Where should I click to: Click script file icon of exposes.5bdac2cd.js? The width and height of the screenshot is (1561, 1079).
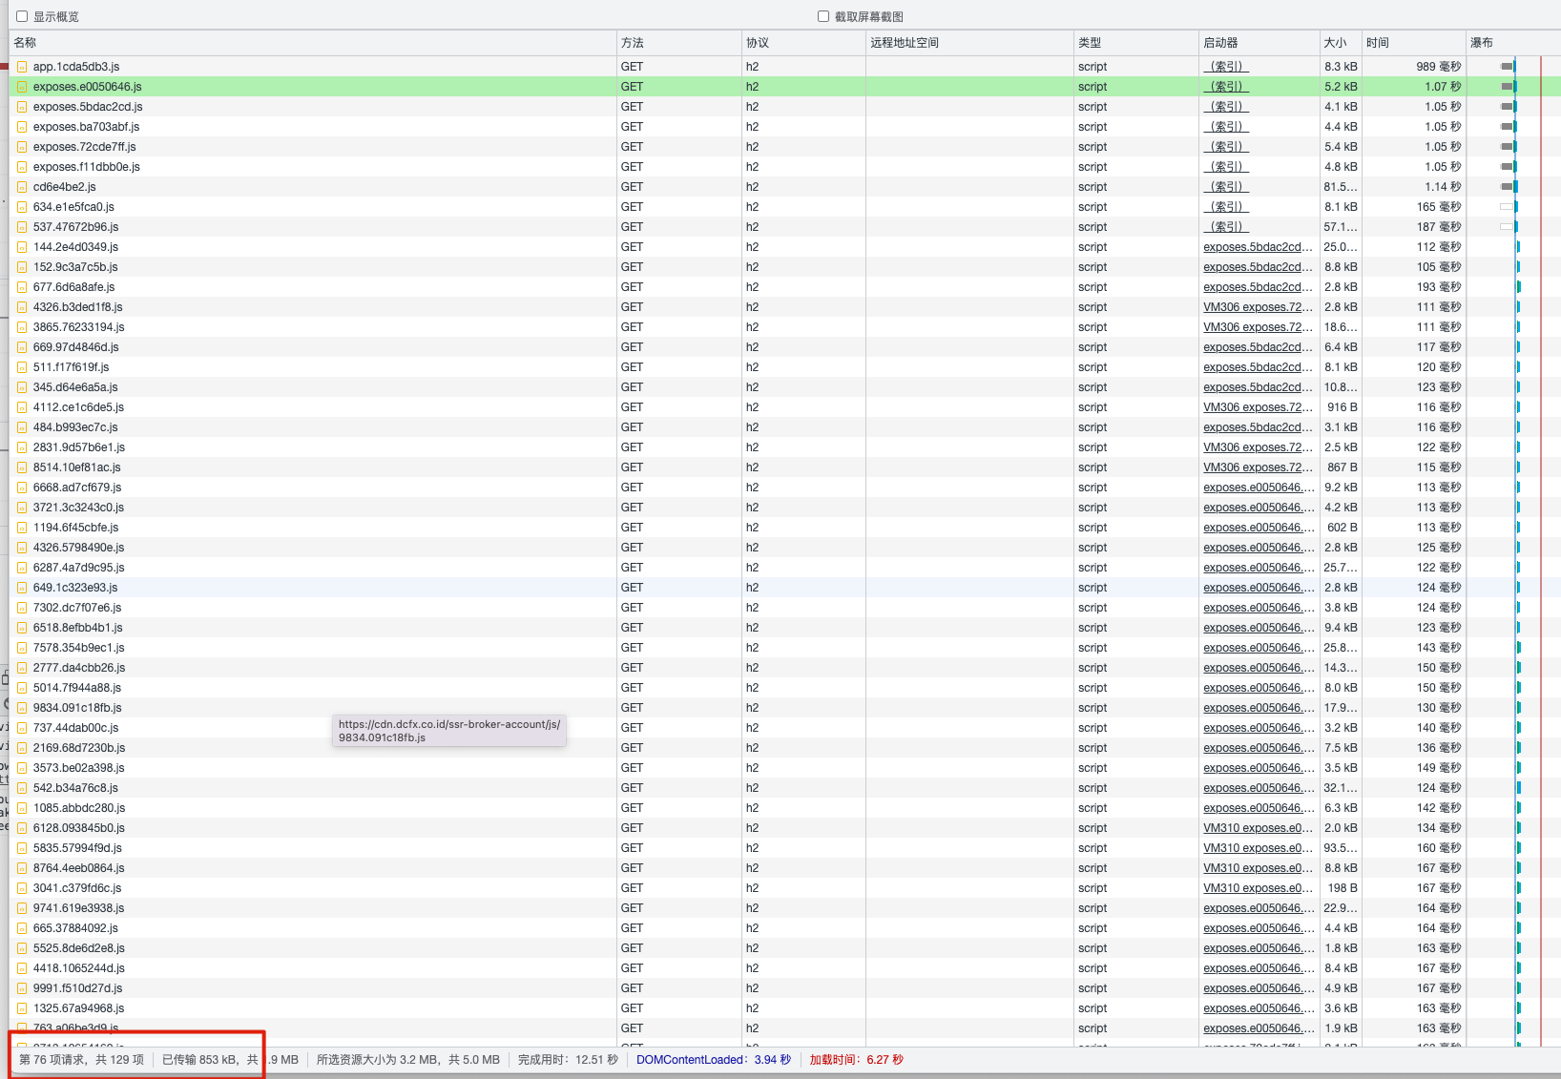click(x=22, y=107)
